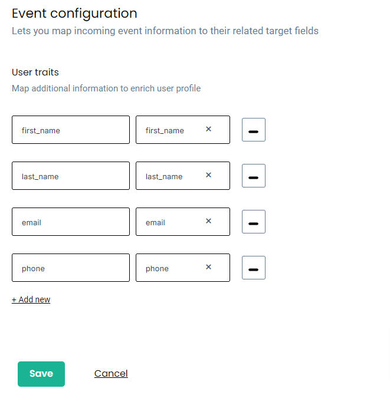
Task: Select the 'User traits' section heading
Action: 35,73
